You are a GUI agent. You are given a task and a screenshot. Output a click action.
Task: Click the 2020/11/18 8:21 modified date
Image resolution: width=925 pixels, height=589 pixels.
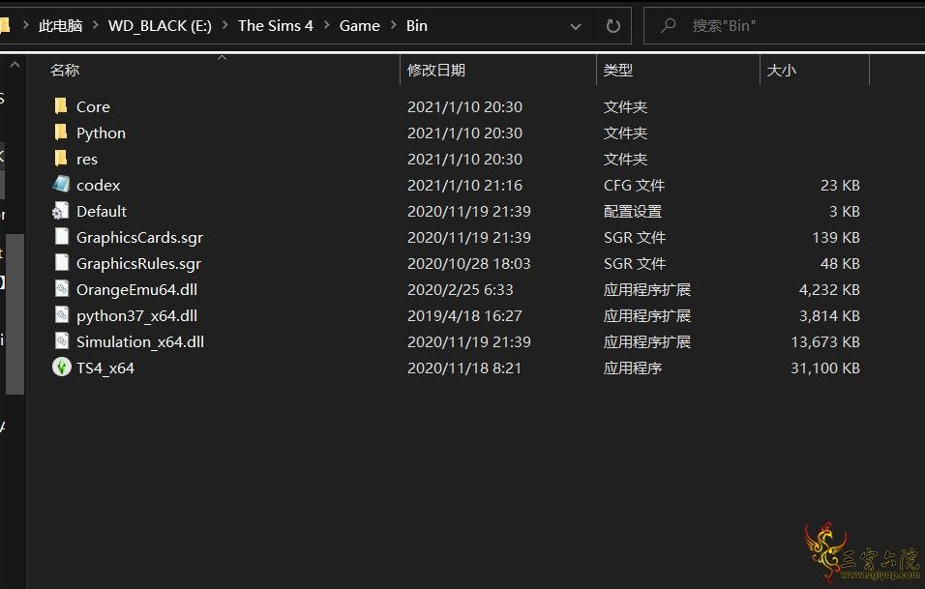coord(464,368)
